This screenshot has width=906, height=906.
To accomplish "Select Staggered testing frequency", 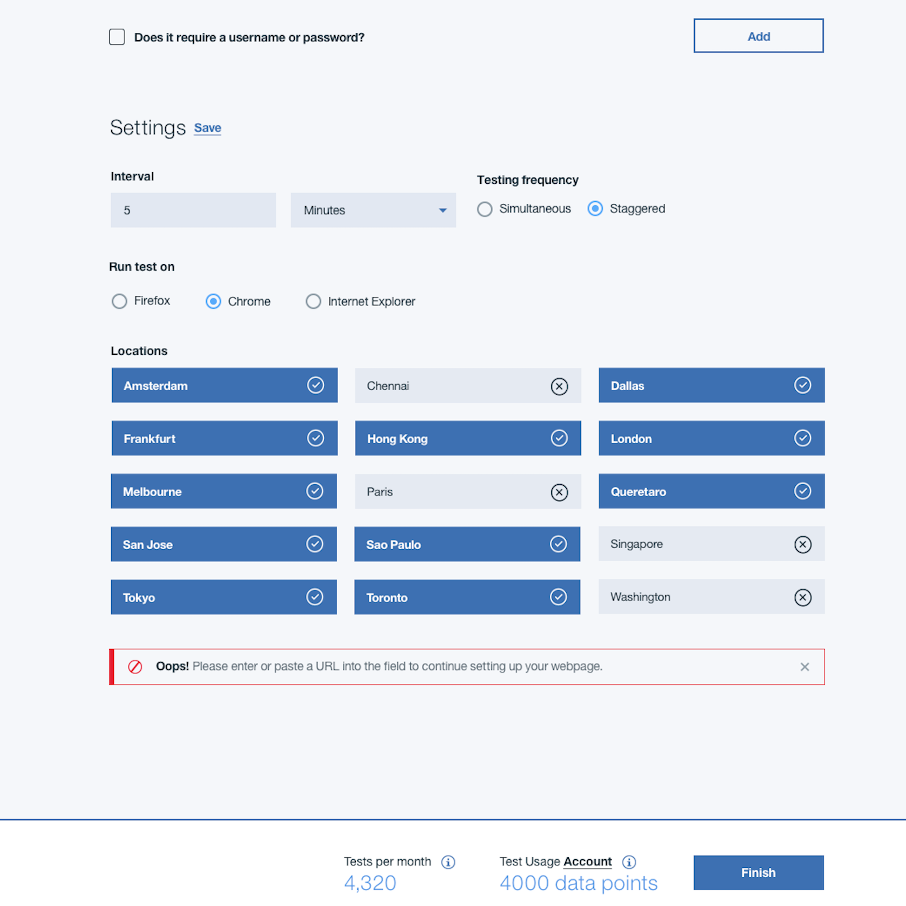I will 595,208.
